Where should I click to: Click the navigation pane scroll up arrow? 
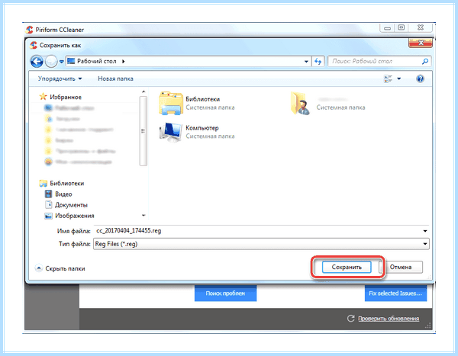[144, 91]
